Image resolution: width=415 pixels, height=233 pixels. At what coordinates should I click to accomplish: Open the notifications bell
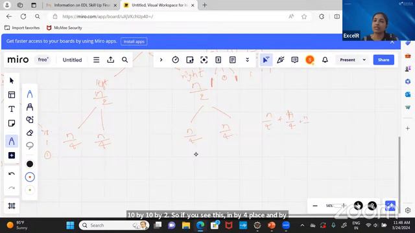pyautogui.click(x=325, y=60)
